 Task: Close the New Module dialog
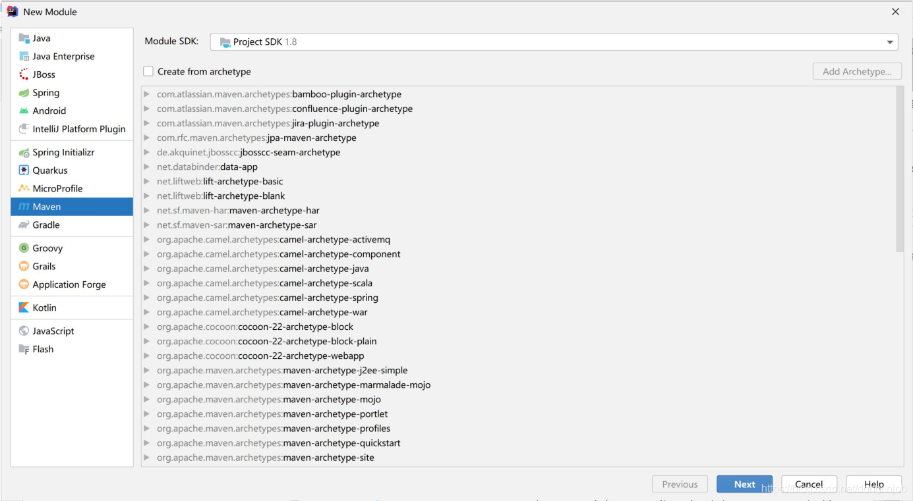pyautogui.click(x=895, y=12)
